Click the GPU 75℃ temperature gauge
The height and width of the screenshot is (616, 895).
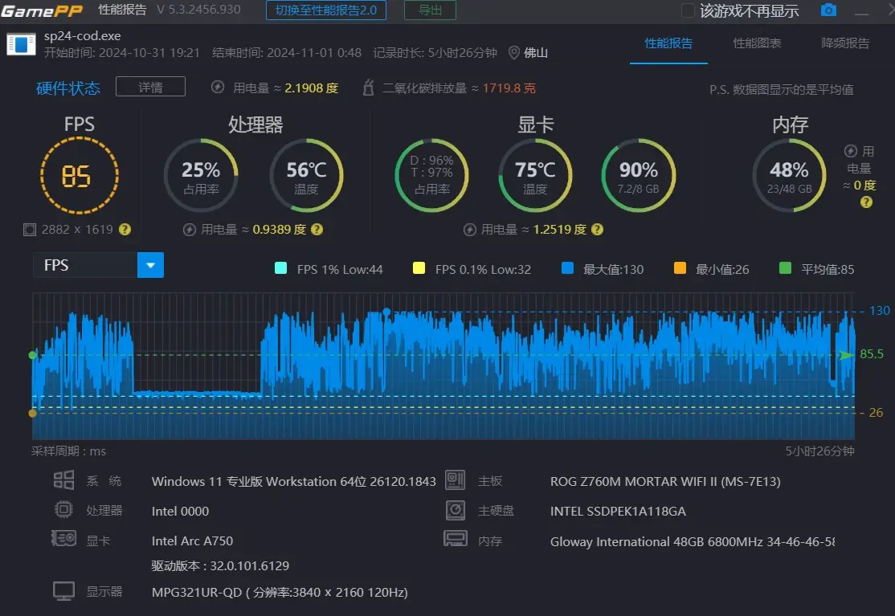click(x=535, y=176)
